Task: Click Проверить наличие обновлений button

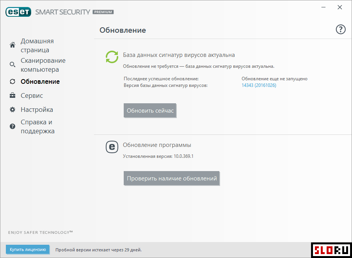Action: pyautogui.click(x=172, y=178)
